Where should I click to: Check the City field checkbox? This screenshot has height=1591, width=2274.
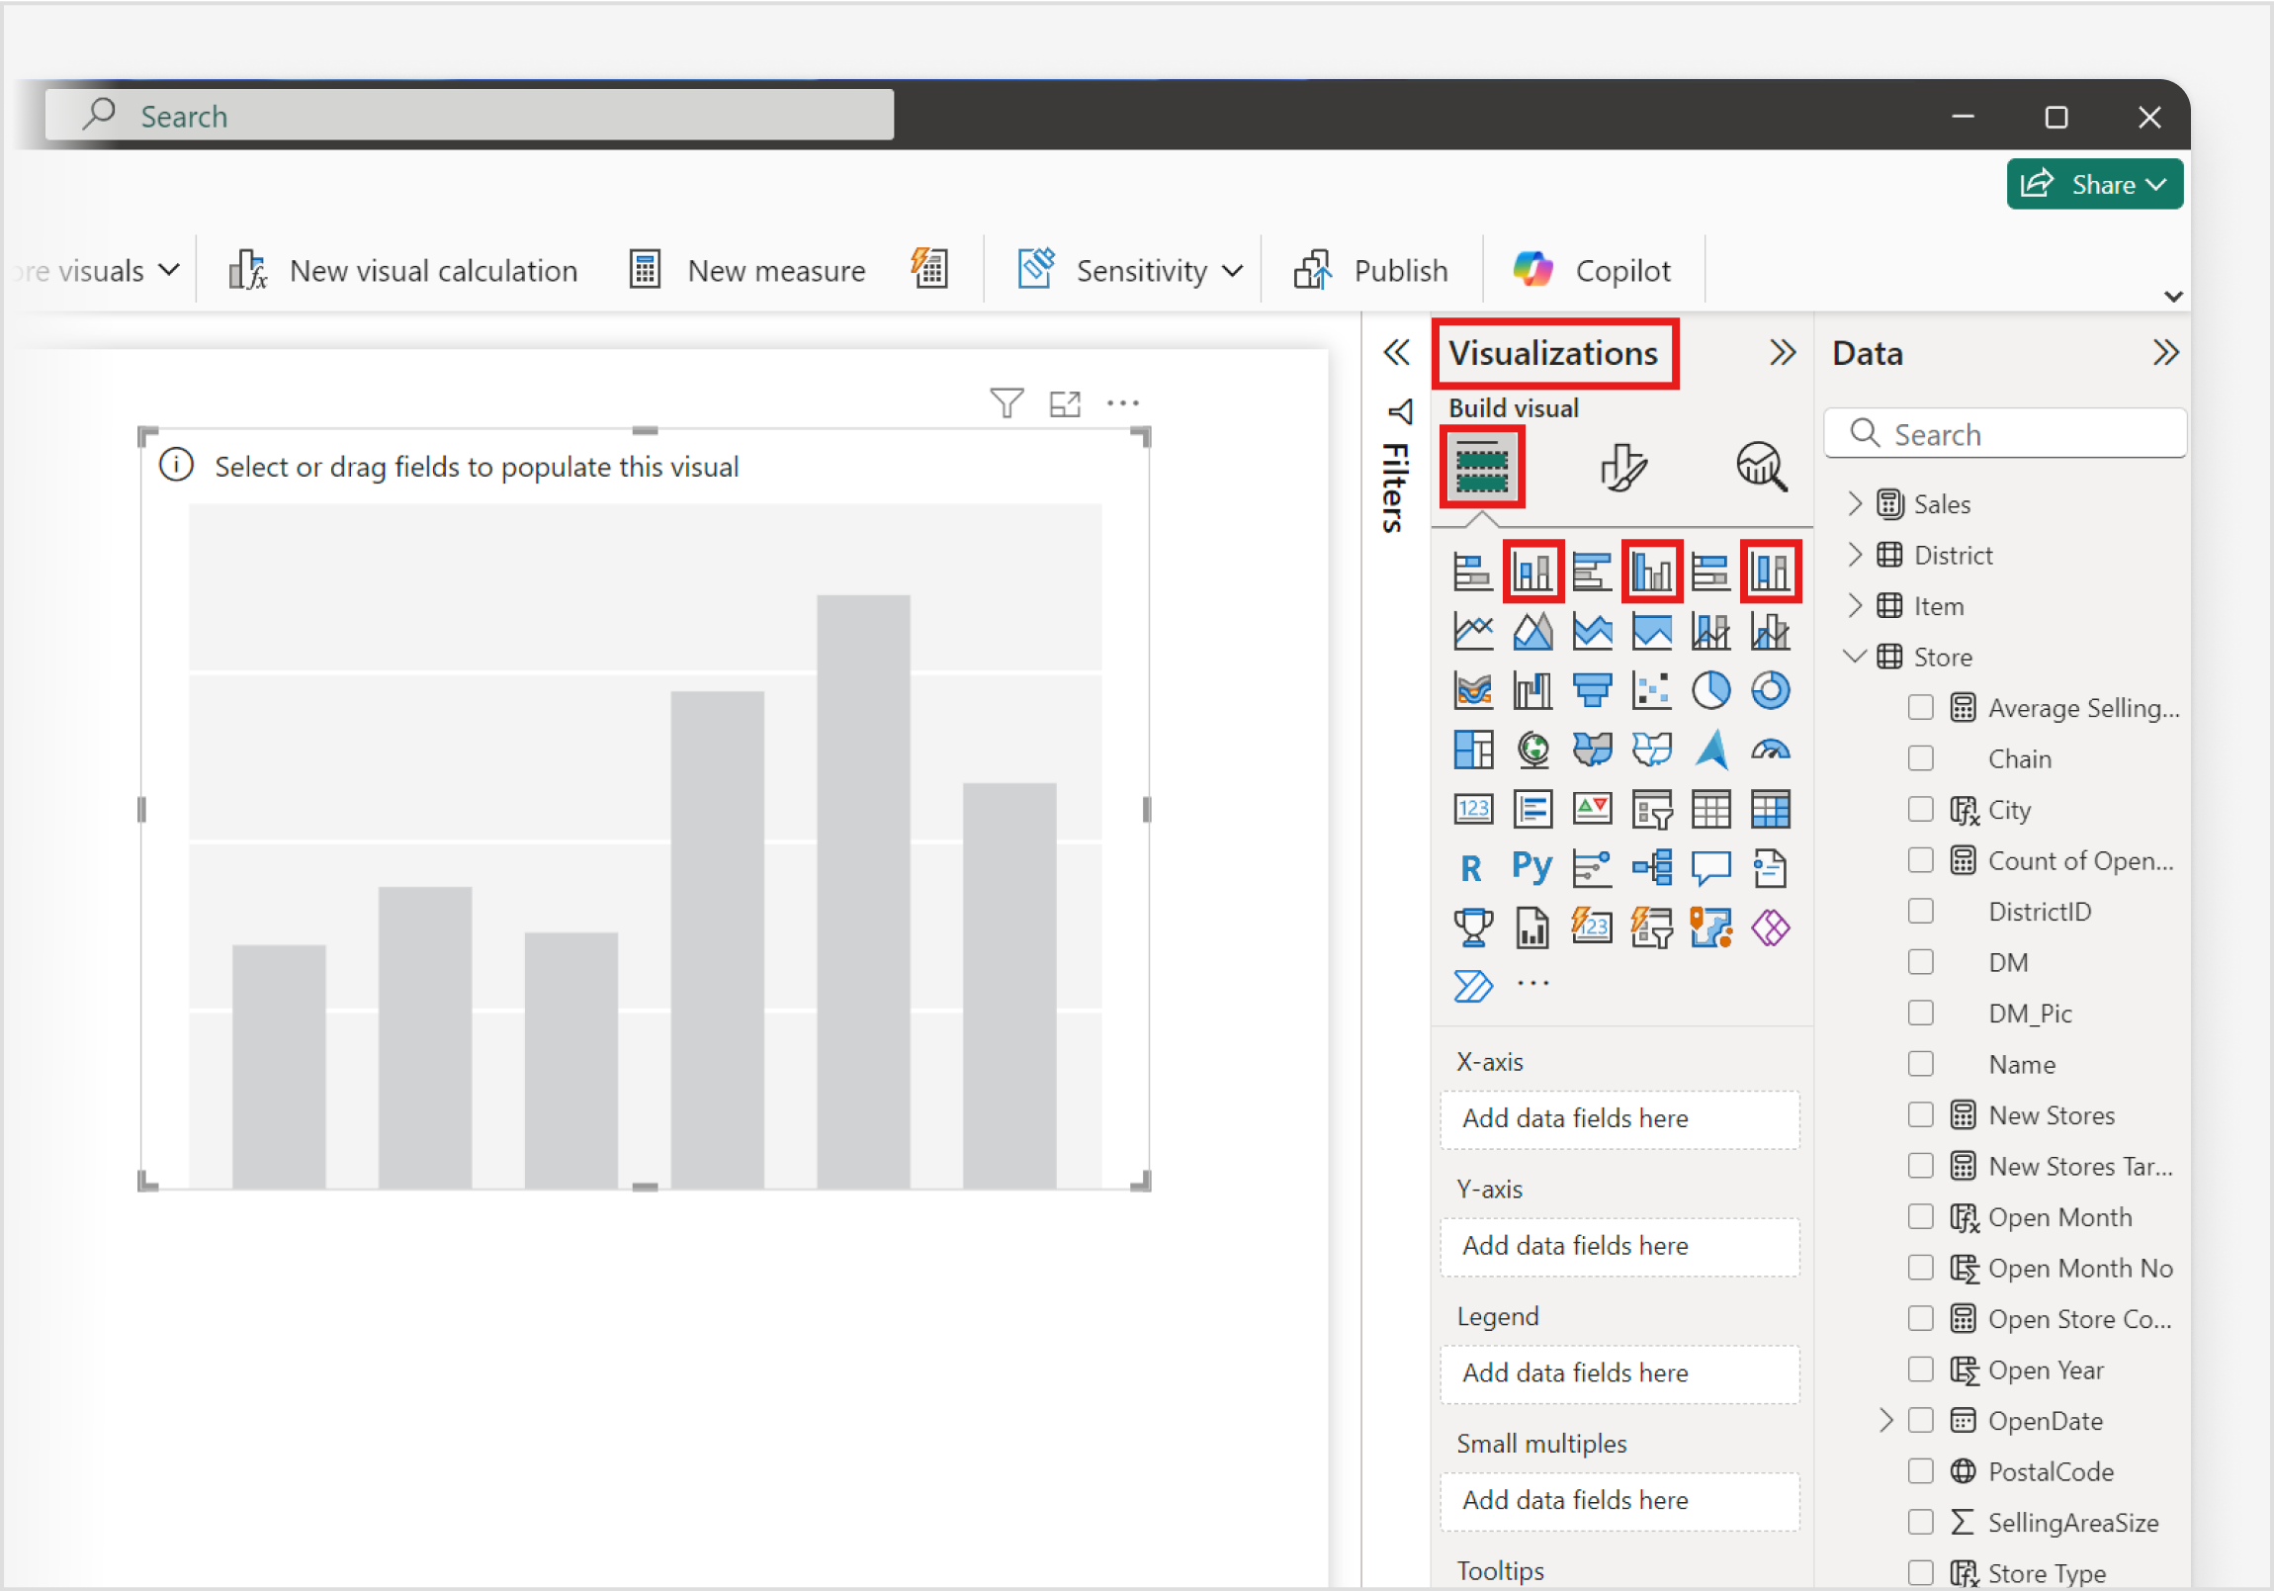1919,810
